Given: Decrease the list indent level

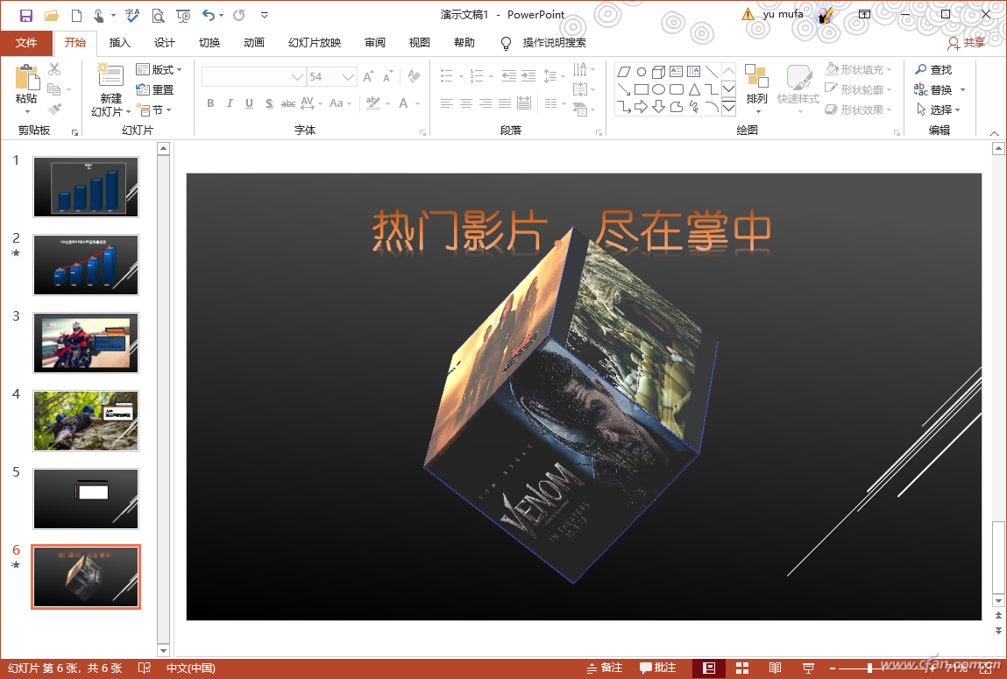Looking at the screenshot, I should [508, 76].
